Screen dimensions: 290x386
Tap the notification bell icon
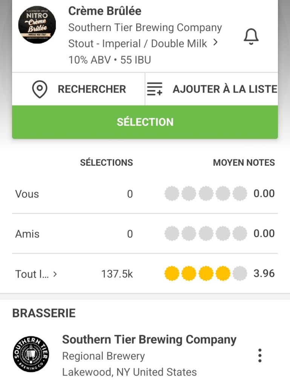pos(251,37)
